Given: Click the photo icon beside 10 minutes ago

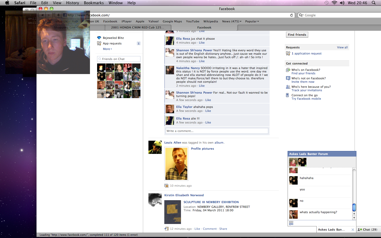Looking at the screenshot, I should [x=166, y=186].
